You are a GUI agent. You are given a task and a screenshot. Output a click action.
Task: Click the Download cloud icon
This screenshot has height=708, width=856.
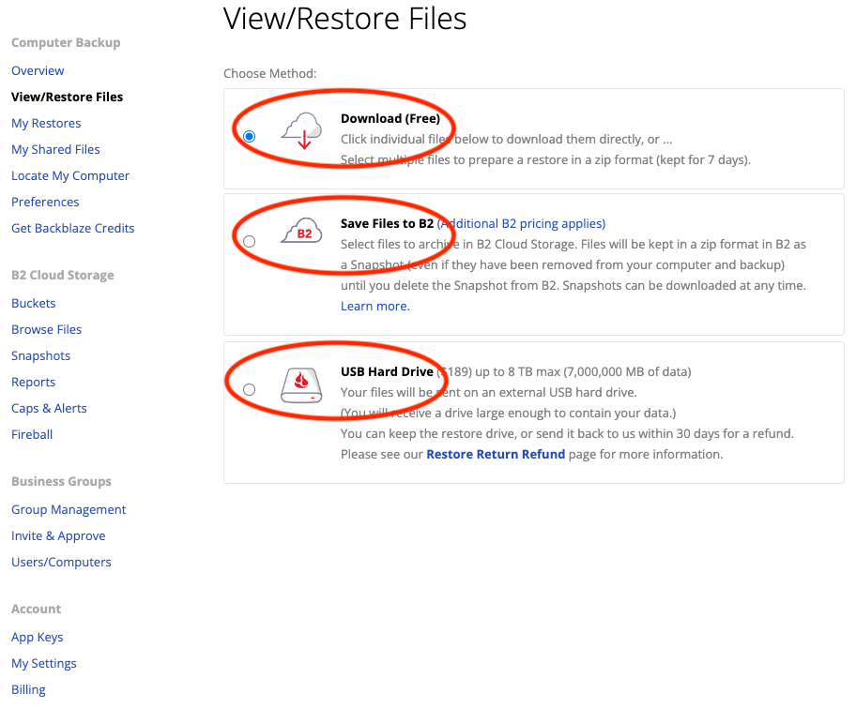301,131
